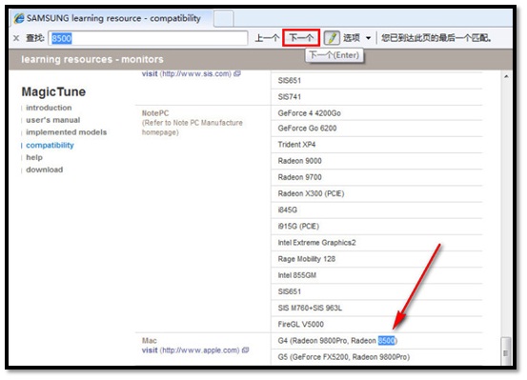Image resolution: width=527 pixels, height=380 pixels.
Task: Go to the previous match with 上一个
Action: (267, 38)
